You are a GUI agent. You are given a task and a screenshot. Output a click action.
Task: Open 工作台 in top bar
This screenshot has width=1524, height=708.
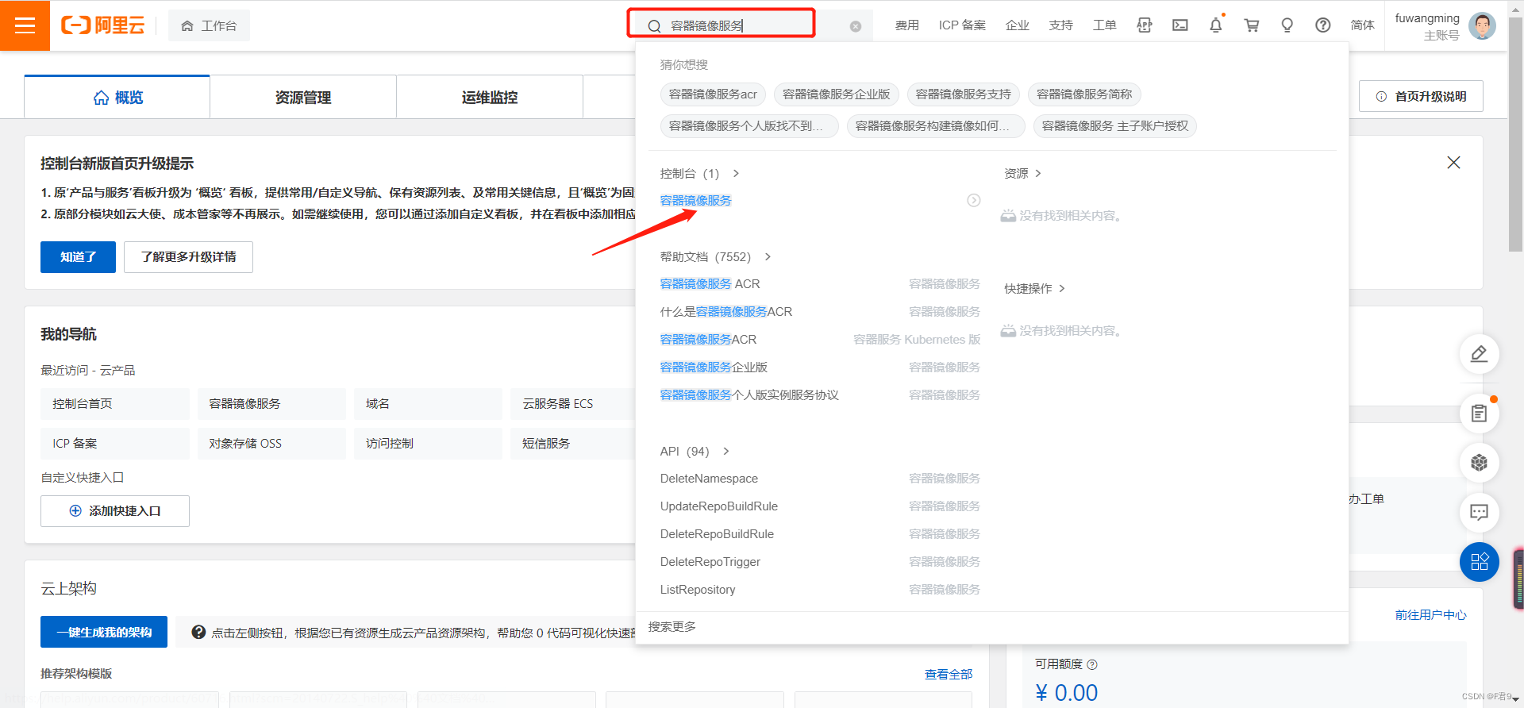[209, 26]
